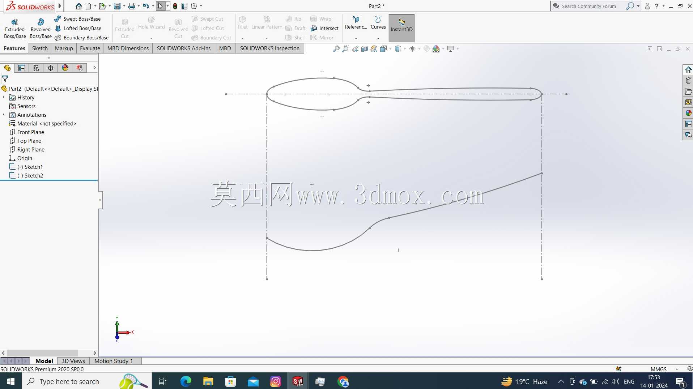
Task: Open the MBD Dimensions tab
Action: [128, 48]
